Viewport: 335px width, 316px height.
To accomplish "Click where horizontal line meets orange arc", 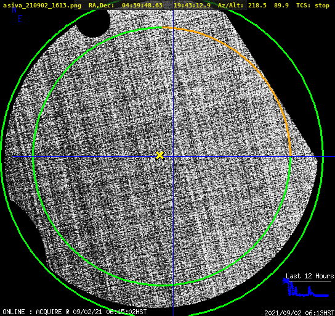I will 290,157.
